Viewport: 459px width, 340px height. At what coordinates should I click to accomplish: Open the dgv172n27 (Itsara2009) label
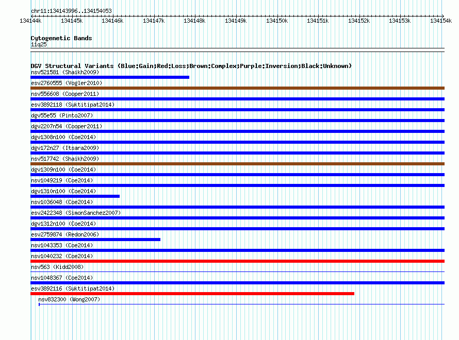(65, 148)
